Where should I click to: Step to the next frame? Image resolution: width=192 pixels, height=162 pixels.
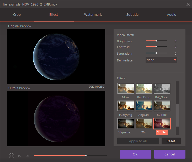28,156
